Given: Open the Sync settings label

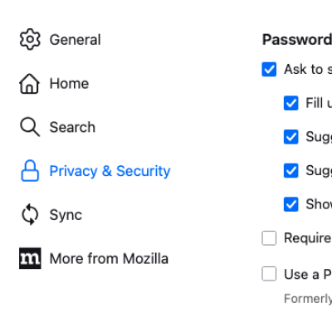Looking at the screenshot, I should coord(66,215).
